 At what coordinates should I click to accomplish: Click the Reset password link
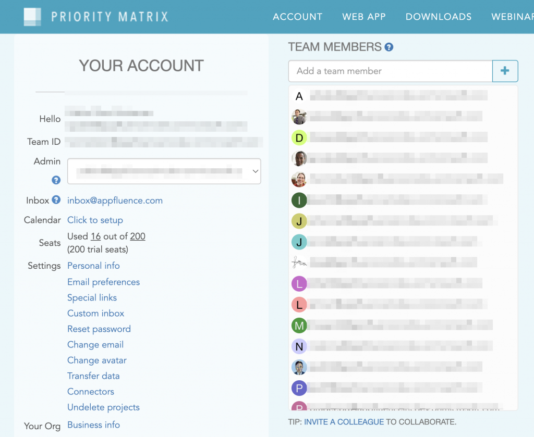(x=99, y=329)
